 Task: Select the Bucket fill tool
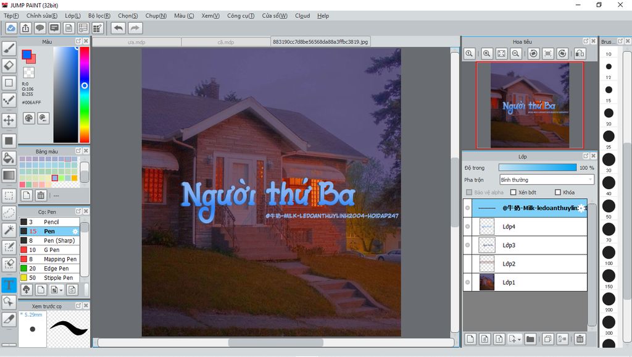[x=9, y=158]
